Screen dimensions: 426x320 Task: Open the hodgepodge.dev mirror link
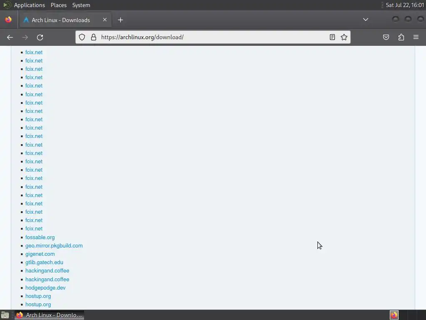(x=45, y=287)
